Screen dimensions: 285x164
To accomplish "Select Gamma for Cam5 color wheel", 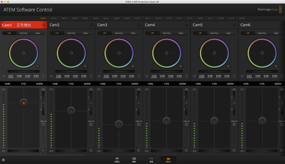I will [214, 33].
